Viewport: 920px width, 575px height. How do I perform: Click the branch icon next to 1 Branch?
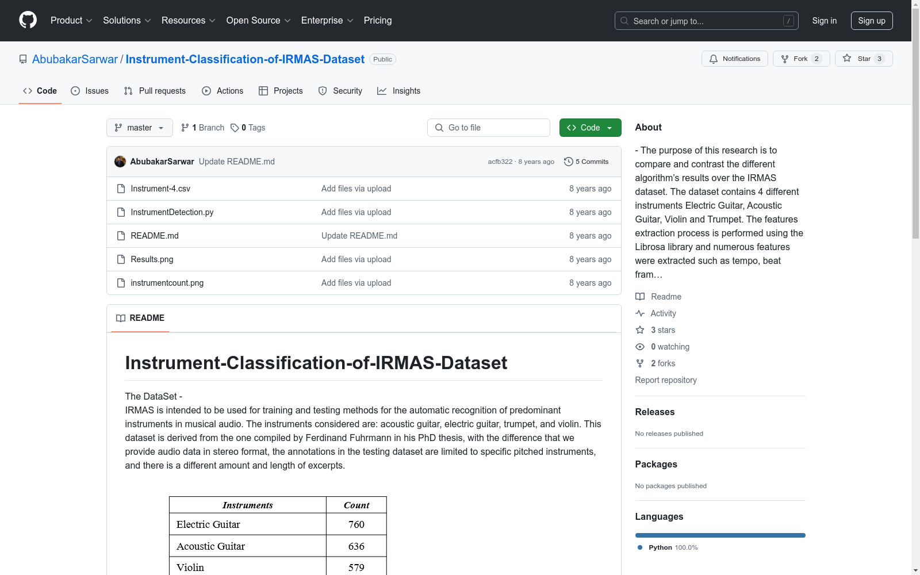tap(185, 128)
